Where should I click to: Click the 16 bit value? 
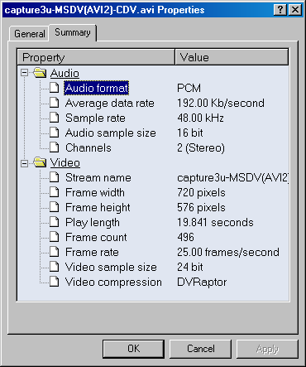(190, 133)
